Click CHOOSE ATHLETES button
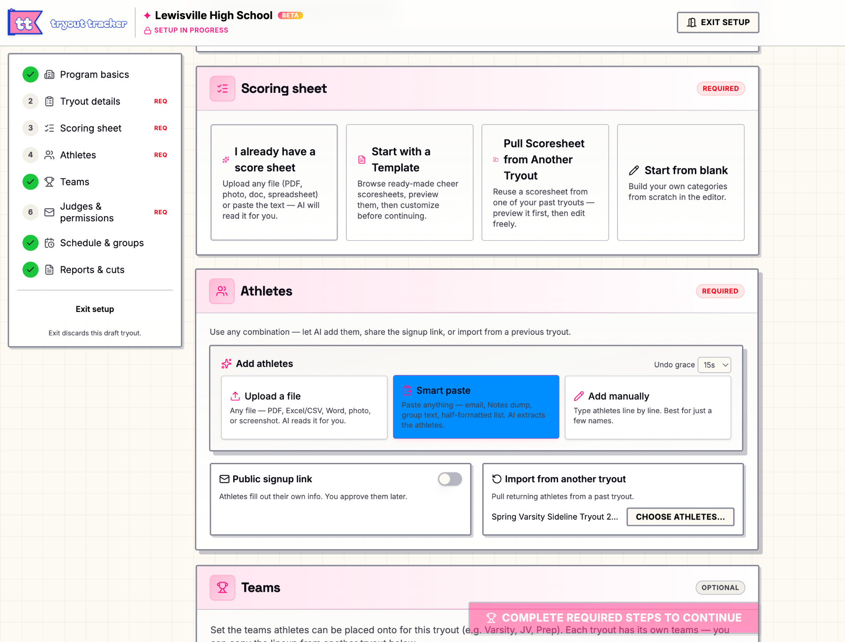Screen dimensions: 845x642 tap(680, 517)
